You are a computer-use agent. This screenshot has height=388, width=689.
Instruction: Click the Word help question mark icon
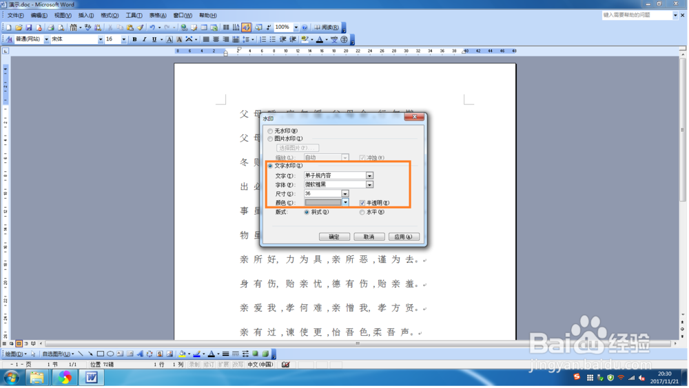305,28
